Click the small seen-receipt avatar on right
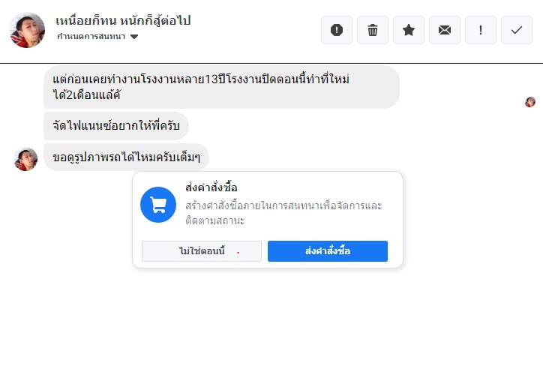Image resolution: width=543 pixels, height=369 pixels. (x=530, y=102)
